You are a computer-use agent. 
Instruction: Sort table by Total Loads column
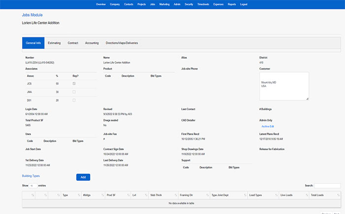(325, 195)
